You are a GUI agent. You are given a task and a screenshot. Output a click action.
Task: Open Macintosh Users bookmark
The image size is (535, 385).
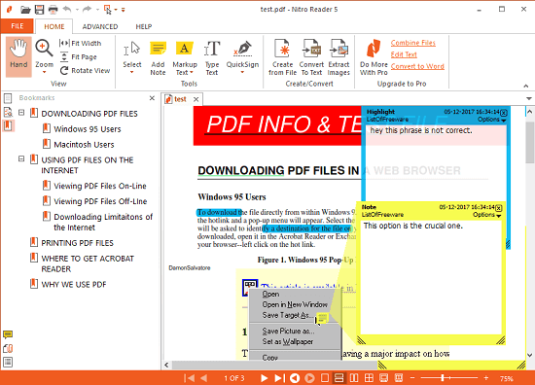click(x=84, y=145)
